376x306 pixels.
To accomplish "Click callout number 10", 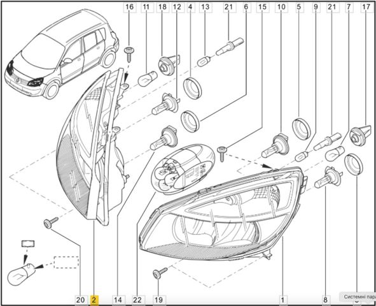I will point(281,7).
